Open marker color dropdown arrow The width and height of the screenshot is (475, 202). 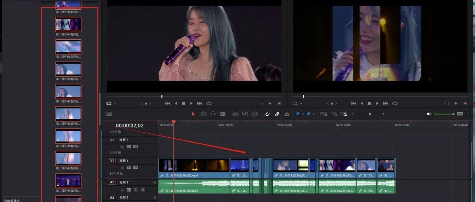314,114
